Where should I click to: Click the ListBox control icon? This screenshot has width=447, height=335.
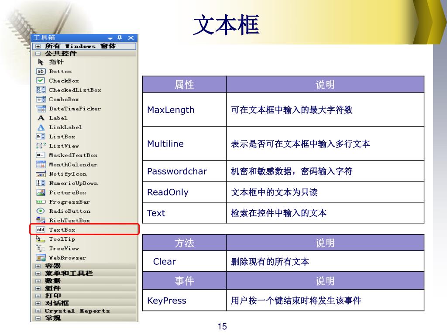coord(41,137)
